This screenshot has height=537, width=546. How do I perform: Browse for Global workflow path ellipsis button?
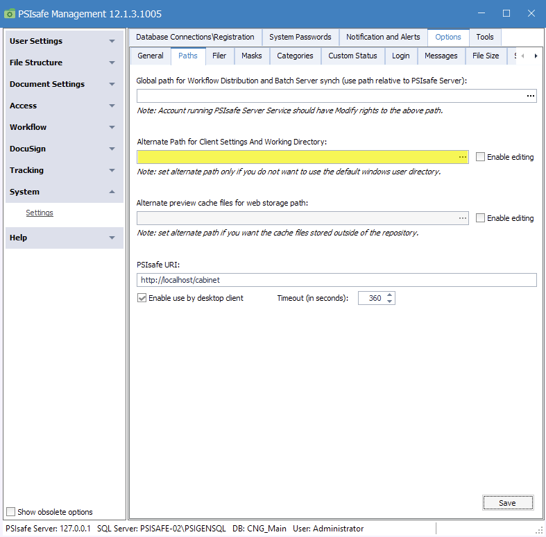[x=530, y=96]
